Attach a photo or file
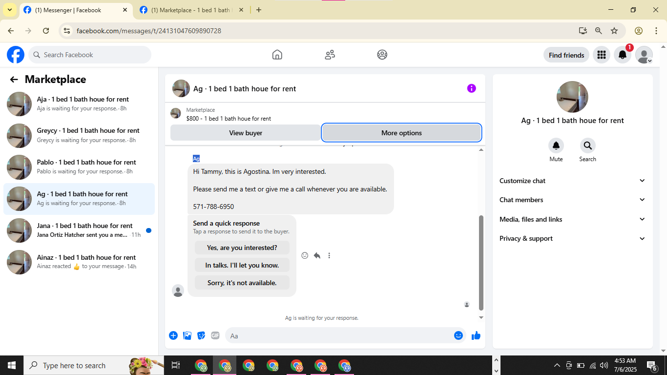Screen dimensions: 667x375 [x=187, y=335]
